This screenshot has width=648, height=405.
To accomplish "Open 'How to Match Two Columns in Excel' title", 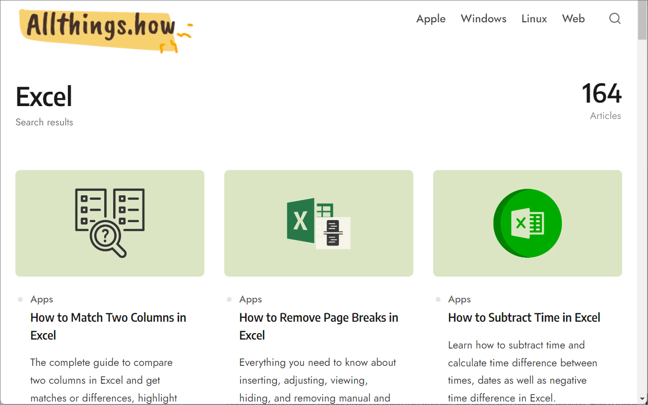I will tap(108, 326).
